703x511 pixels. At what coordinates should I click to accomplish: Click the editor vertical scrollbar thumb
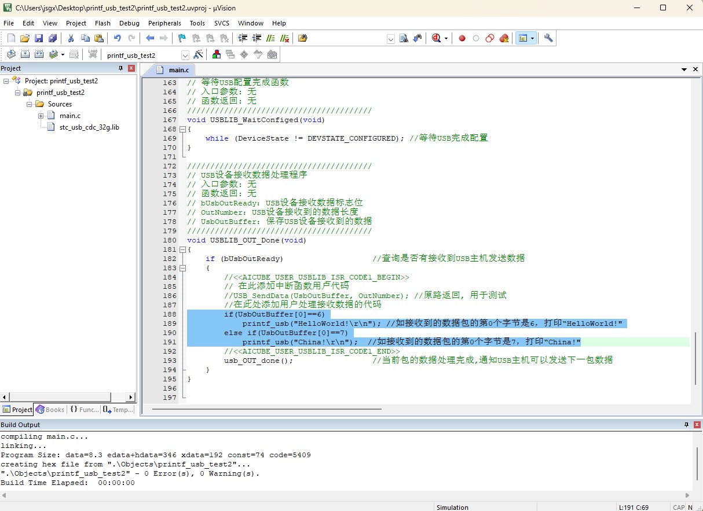pos(695,358)
